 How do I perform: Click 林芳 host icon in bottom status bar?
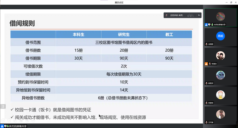(x=3, y=126)
